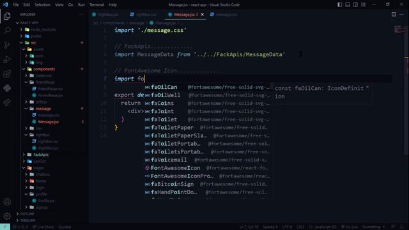Image resolution: width=409 pixels, height=230 pixels.
Task: Select the faCoins suggestion
Action: click(208, 103)
